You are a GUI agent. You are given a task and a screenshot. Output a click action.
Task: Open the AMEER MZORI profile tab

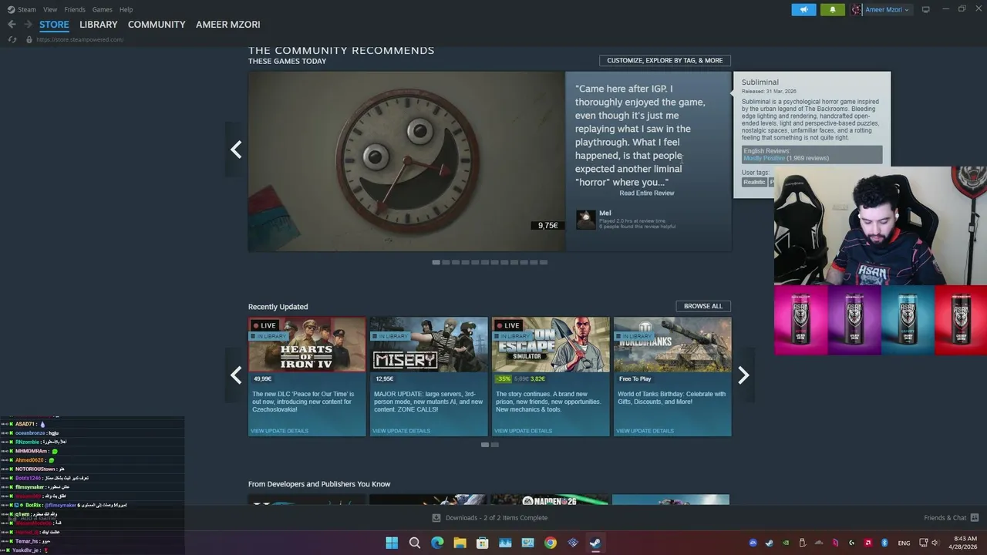[228, 25]
